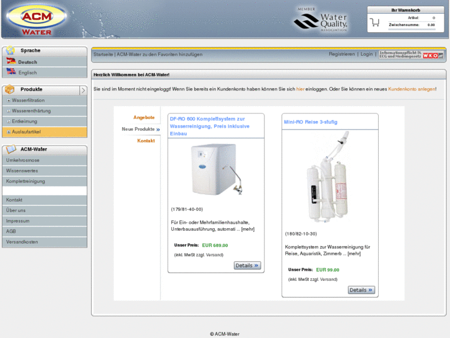This screenshot has height=338, width=450.
Task: Click the product number (180/82-10-30)
Action: coord(301,234)
